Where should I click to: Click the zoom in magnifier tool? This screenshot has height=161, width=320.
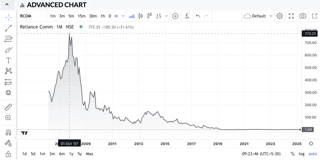[x=8, y=118]
